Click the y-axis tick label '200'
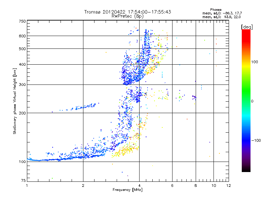 click(x=23, y=113)
